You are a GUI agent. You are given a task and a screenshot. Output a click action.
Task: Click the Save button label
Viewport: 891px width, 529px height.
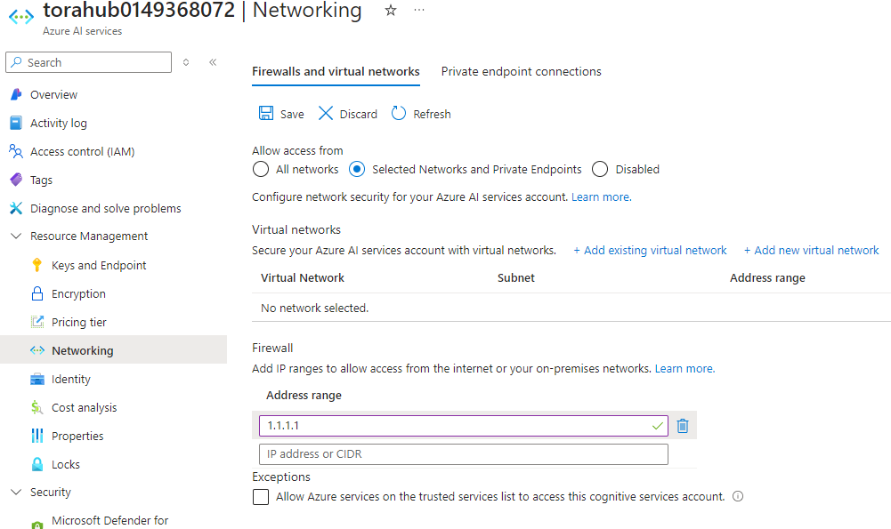[x=292, y=114]
